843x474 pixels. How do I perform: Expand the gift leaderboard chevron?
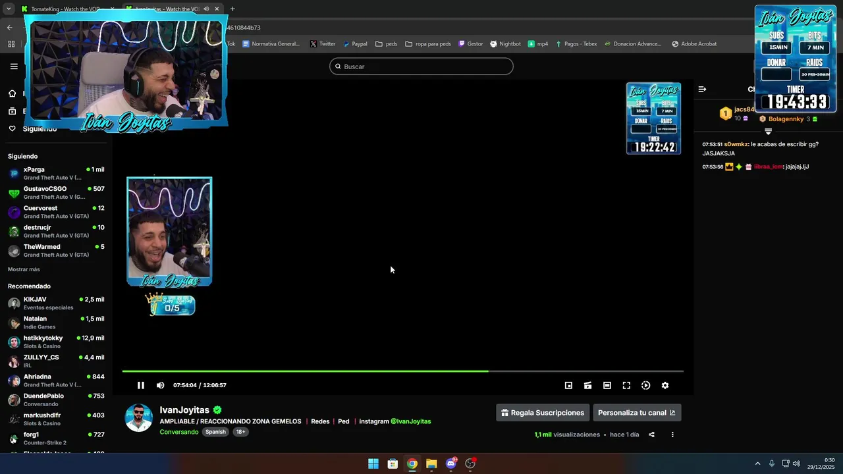(768, 131)
